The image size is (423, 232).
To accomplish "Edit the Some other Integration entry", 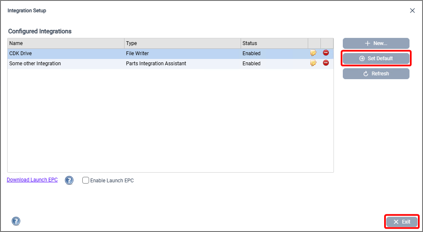I will [x=313, y=63].
